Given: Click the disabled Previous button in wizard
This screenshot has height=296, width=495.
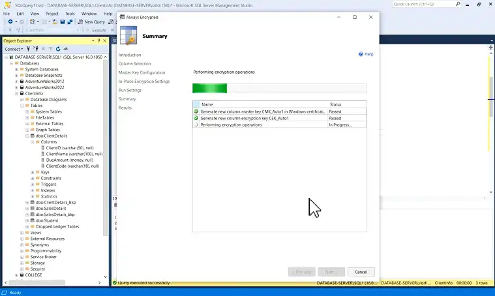Looking at the screenshot, I should click(x=301, y=272).
